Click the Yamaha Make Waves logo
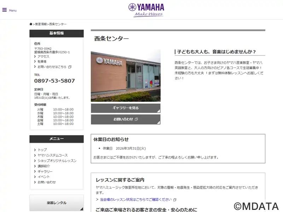The image size is (283, 212). [146, 10]
